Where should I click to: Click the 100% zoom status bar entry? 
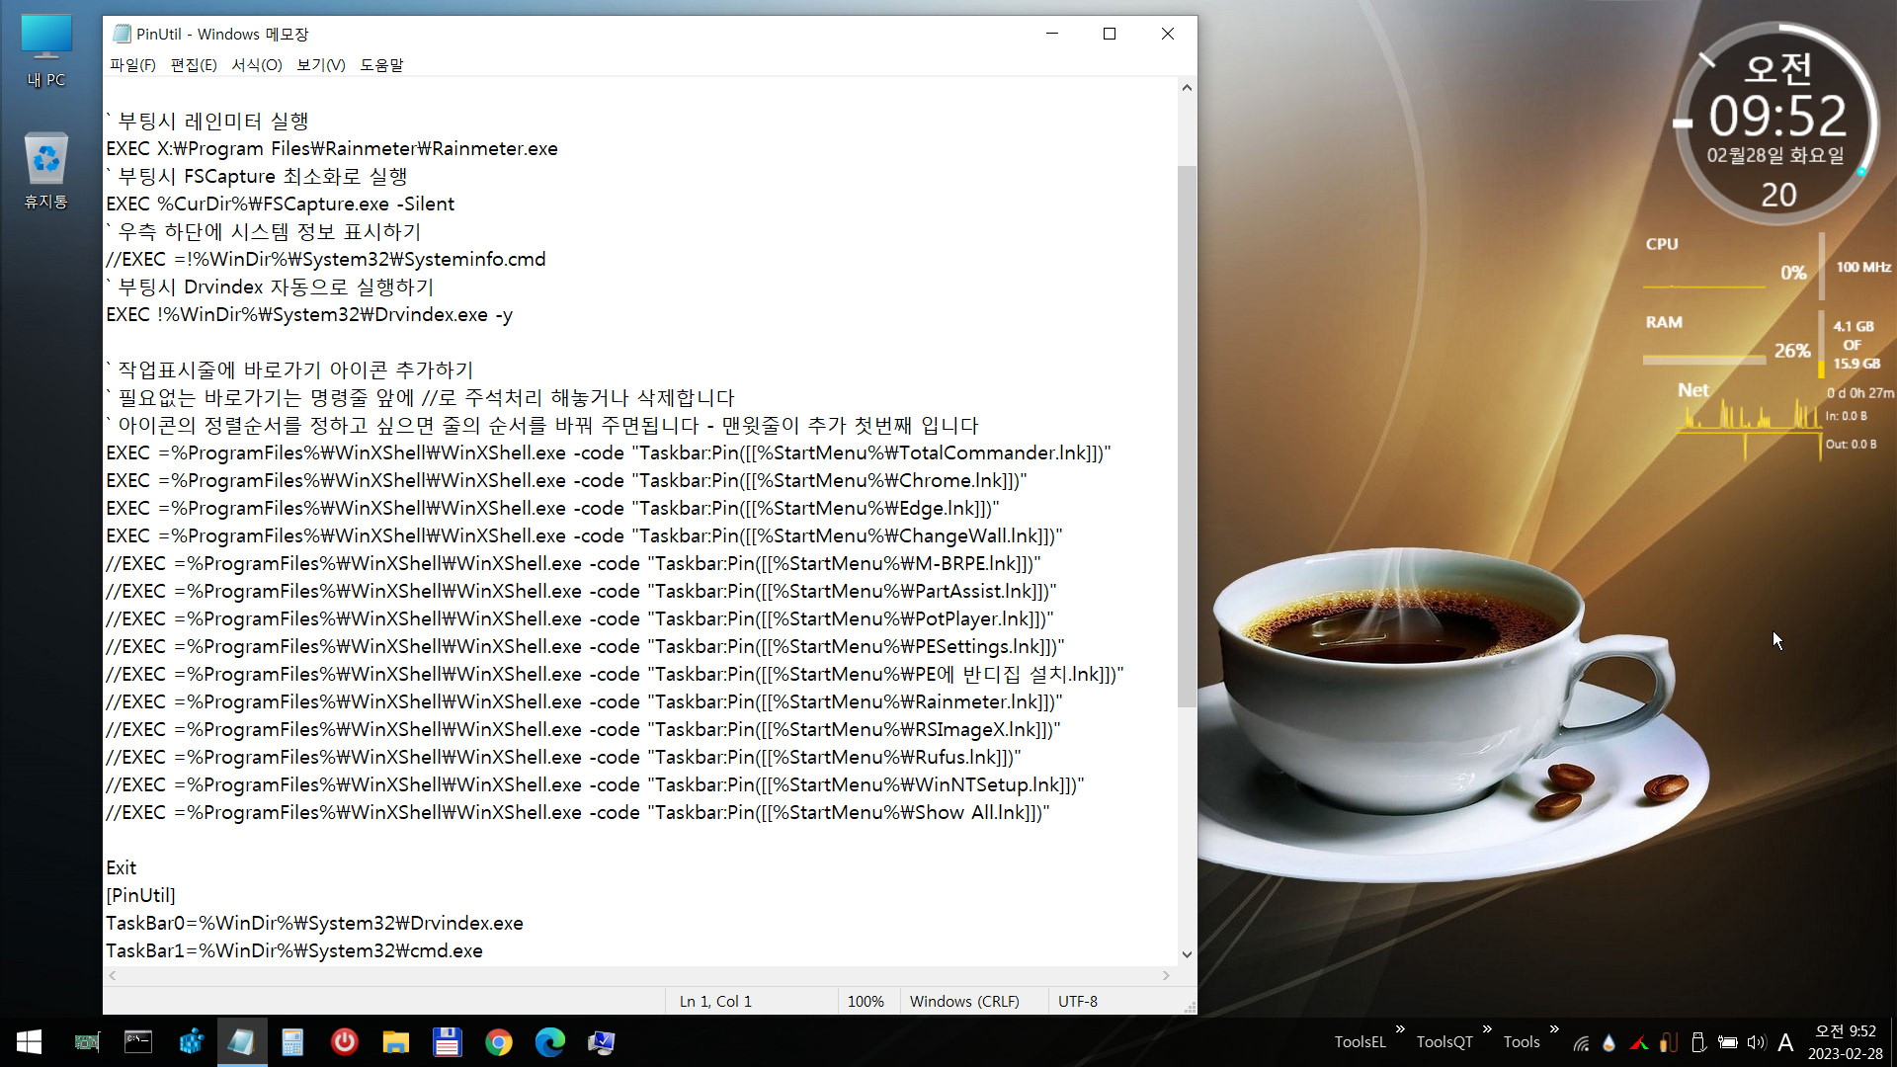(x=866, y=1001)
